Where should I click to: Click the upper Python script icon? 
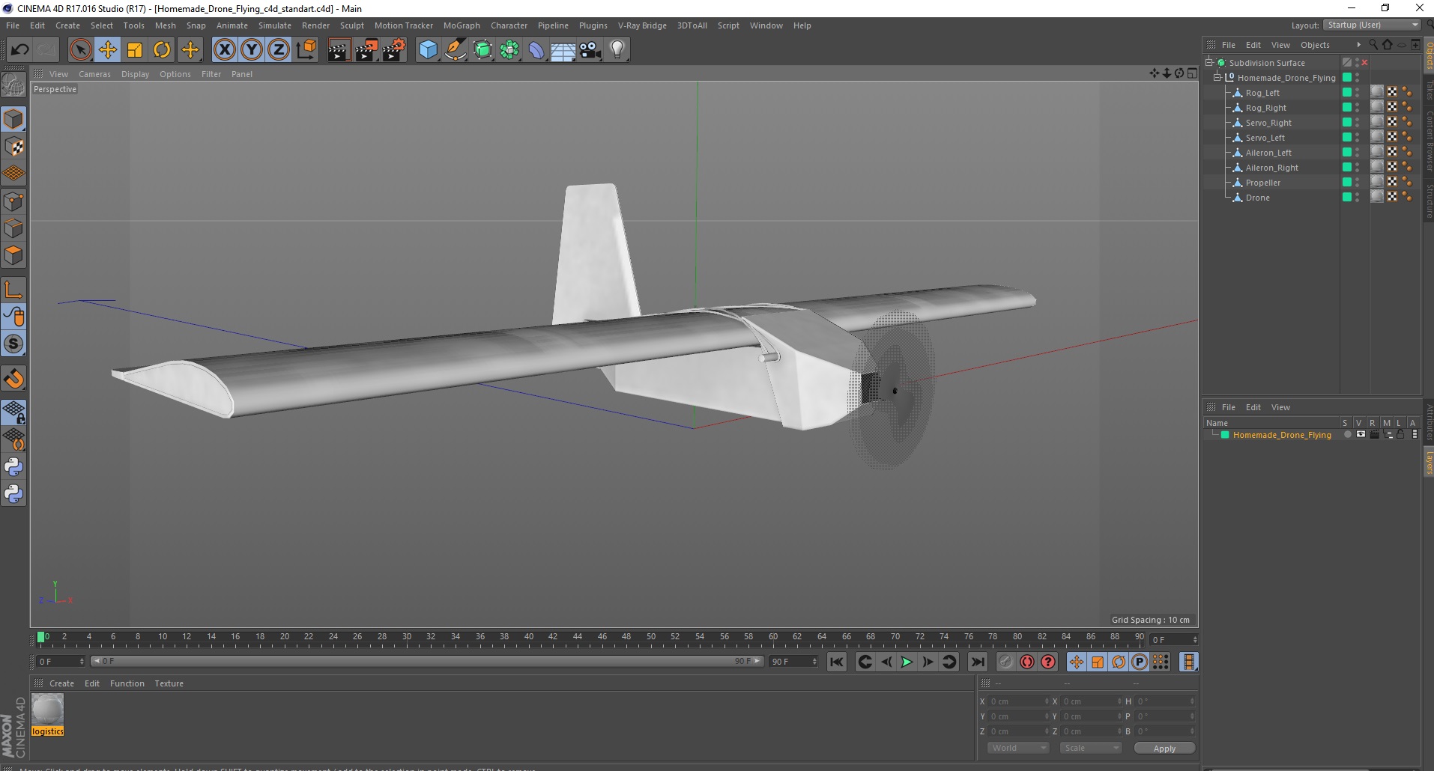pyautogui.click(x=13, y=467)
